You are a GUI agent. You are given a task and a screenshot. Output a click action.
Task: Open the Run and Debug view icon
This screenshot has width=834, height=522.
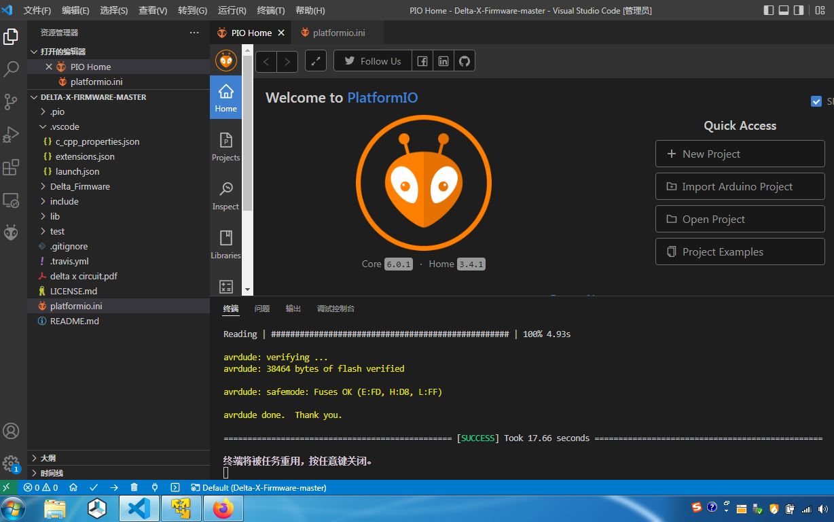(x=11, y=135)
